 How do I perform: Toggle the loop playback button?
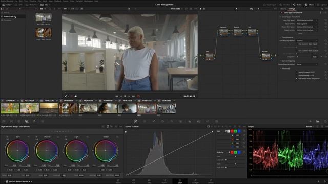(138, 96)
